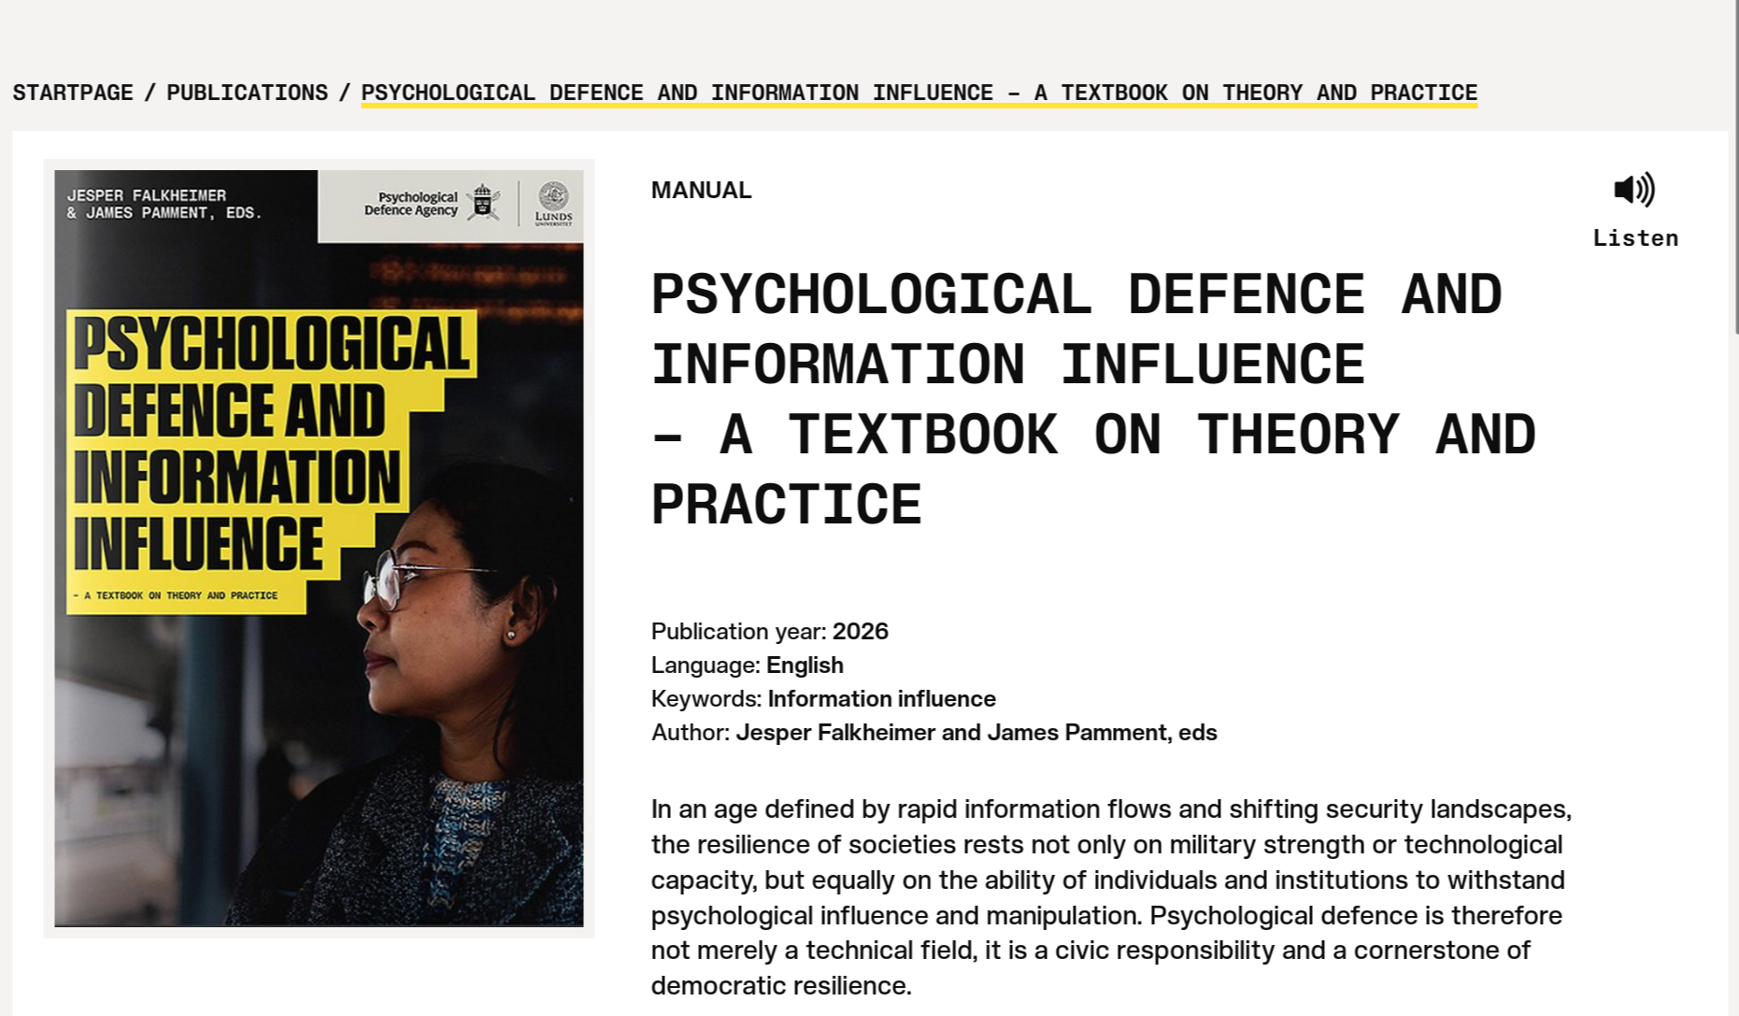The width and height of the screenshot is (1739, 1016).
Task: Click the Listen speaker icon
Action: click(x=1634, y=191)
